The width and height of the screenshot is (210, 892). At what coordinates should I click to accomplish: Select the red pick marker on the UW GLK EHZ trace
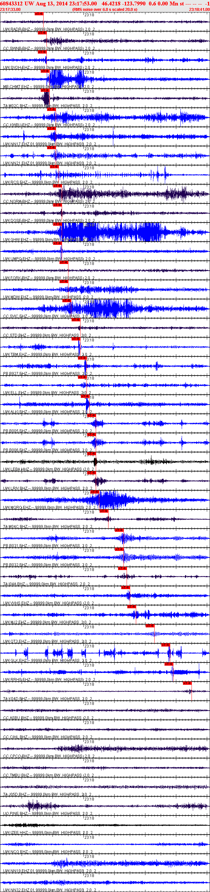tap(165, 646)
